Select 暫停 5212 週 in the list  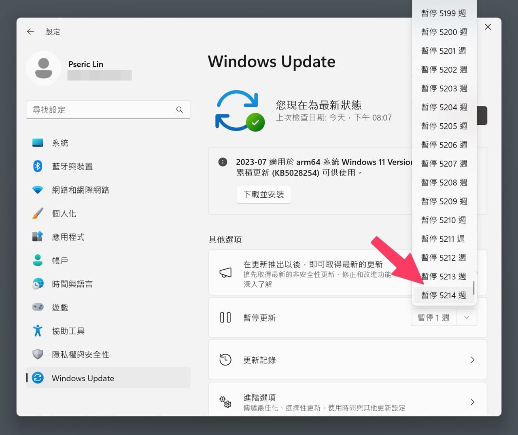(444, 258)
